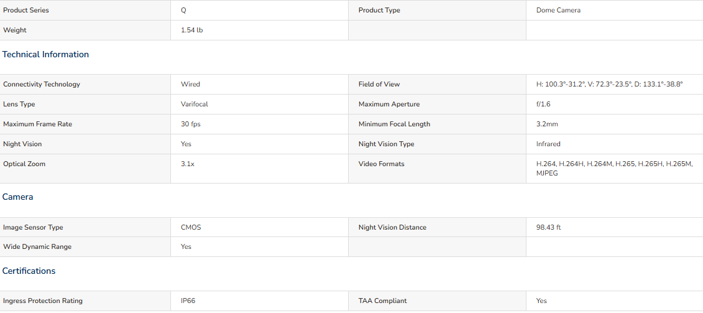Click the 30 fps frame rate value
703x313 pixels.
point(191,124)
